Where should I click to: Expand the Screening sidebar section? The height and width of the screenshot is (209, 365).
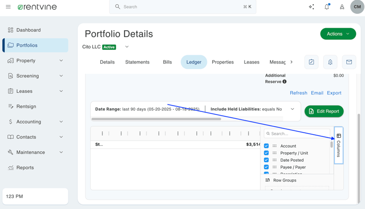[x=61, y=76]
